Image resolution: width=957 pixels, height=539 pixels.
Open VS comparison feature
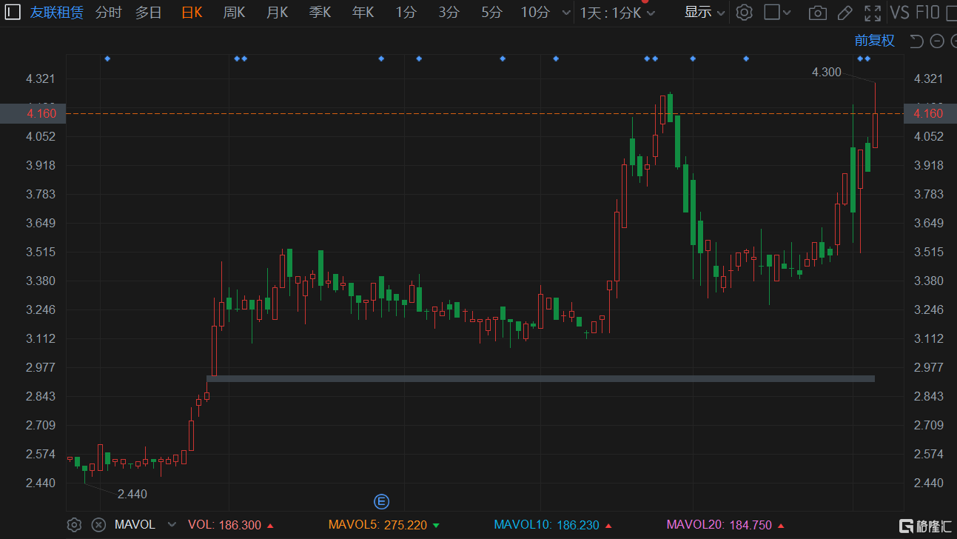[899, 12]
